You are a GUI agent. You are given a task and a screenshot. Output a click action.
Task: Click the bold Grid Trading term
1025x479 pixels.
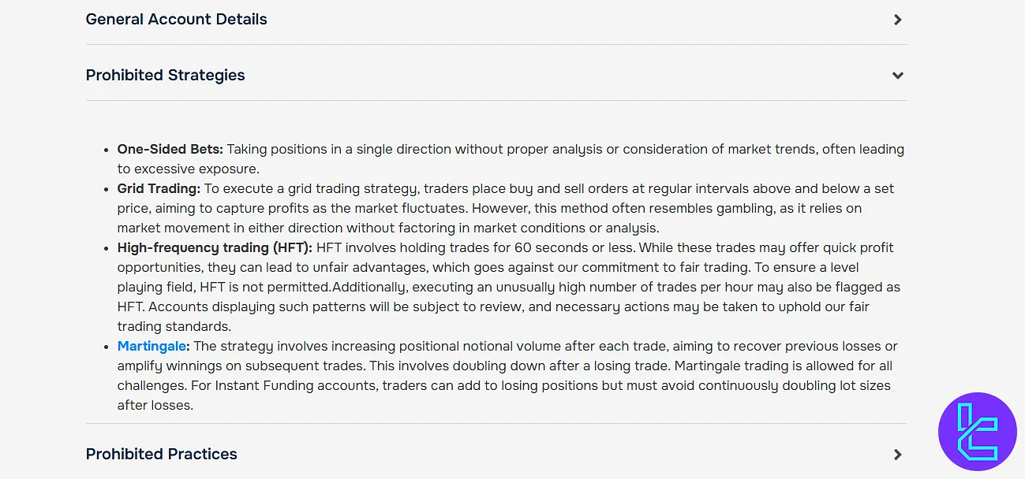point(158,188)
